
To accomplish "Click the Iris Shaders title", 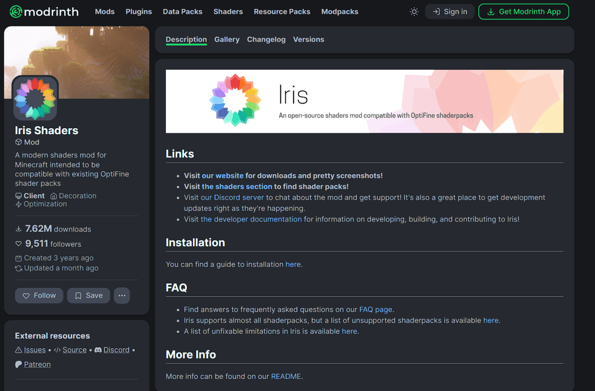I will point(46,130).
